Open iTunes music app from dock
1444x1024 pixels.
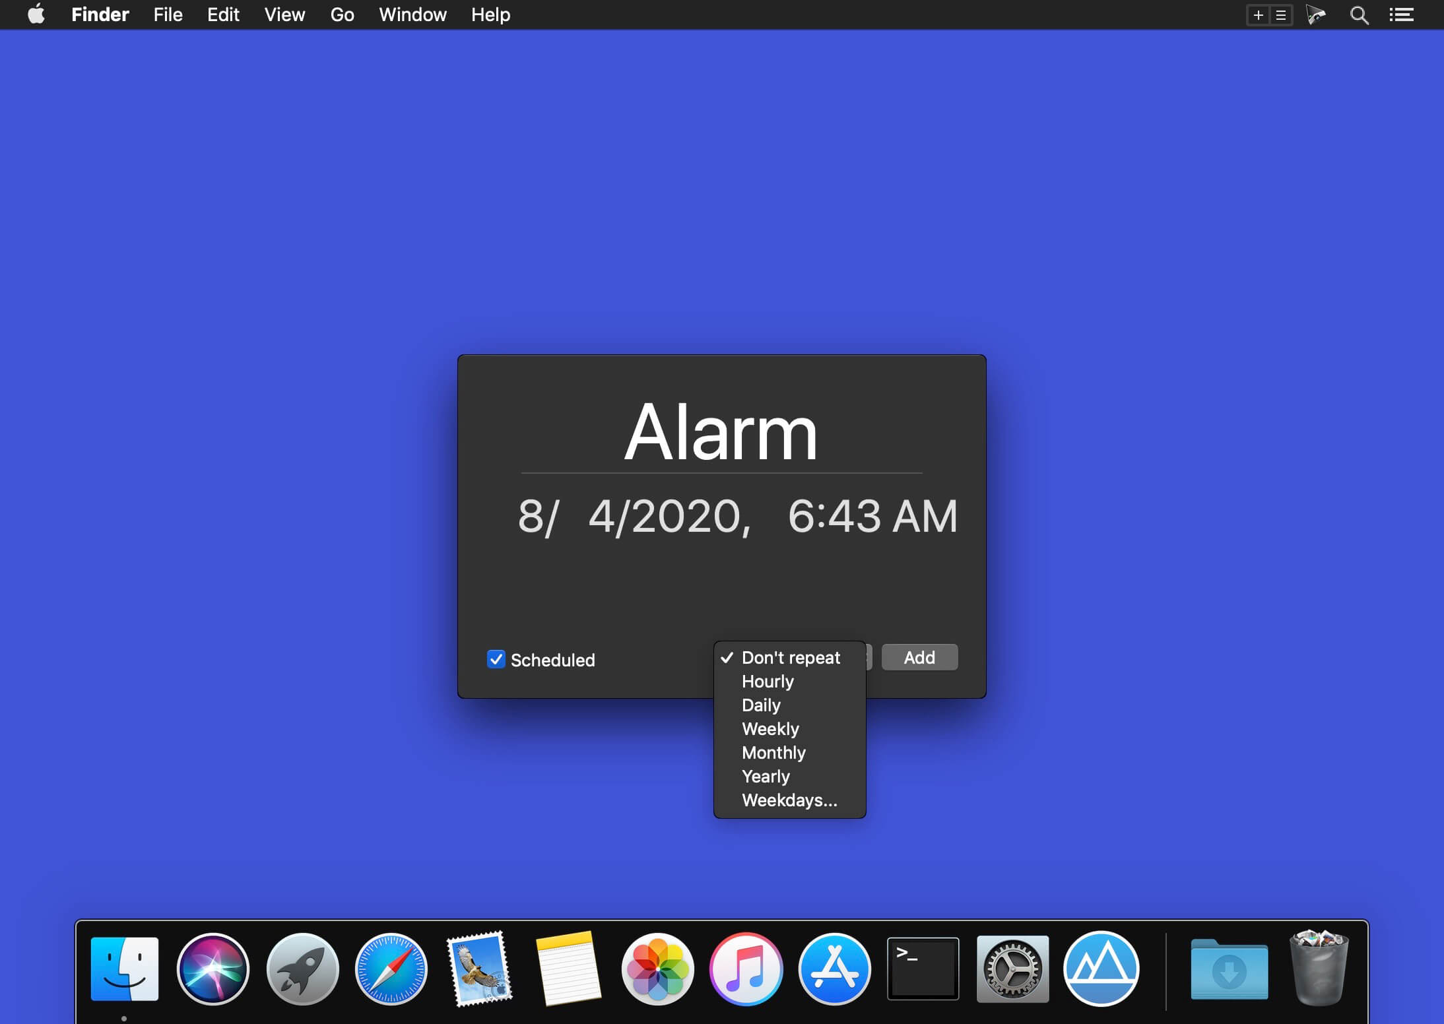point(746,969)
